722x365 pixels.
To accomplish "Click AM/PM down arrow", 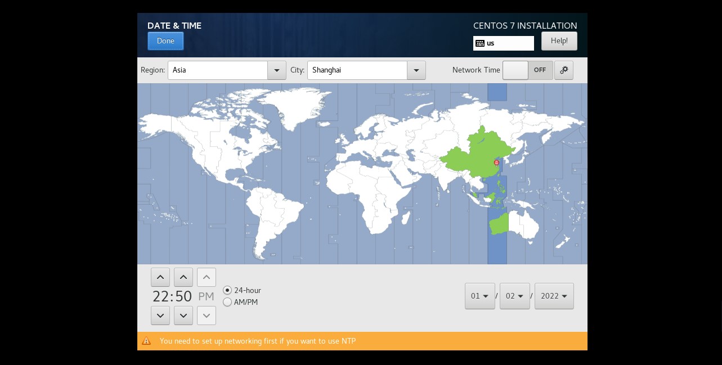I will tap(207, 316).
